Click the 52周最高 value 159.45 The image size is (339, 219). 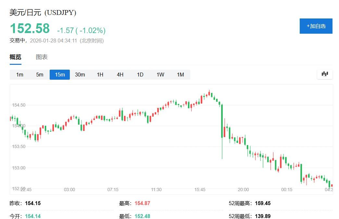tap(263, 203)
